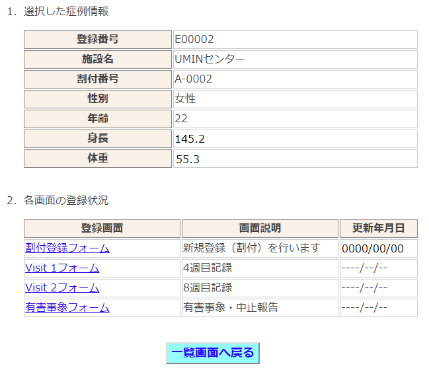Viewport: 429px width, 374px height.
Task: Click the 登録番号 value E00002
Action: [194, 40]
